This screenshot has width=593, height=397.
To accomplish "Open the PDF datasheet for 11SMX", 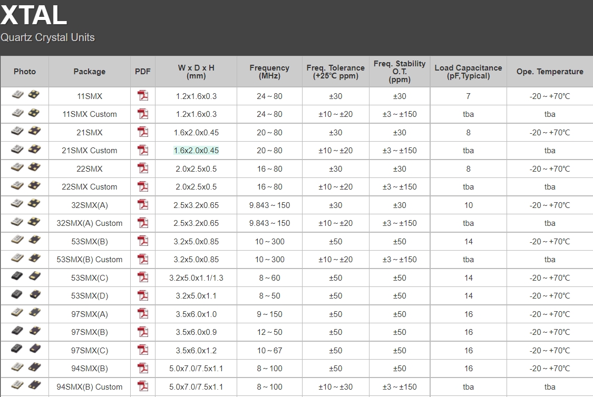I will [x=143, y=96].
